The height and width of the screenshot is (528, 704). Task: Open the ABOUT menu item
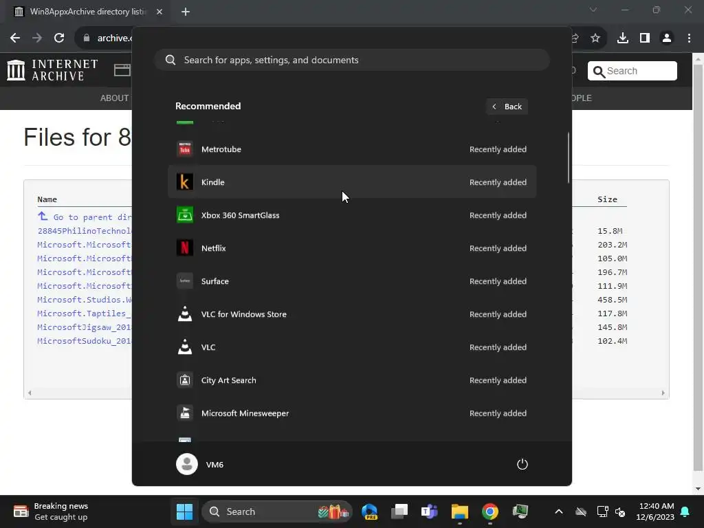point(114,98)
